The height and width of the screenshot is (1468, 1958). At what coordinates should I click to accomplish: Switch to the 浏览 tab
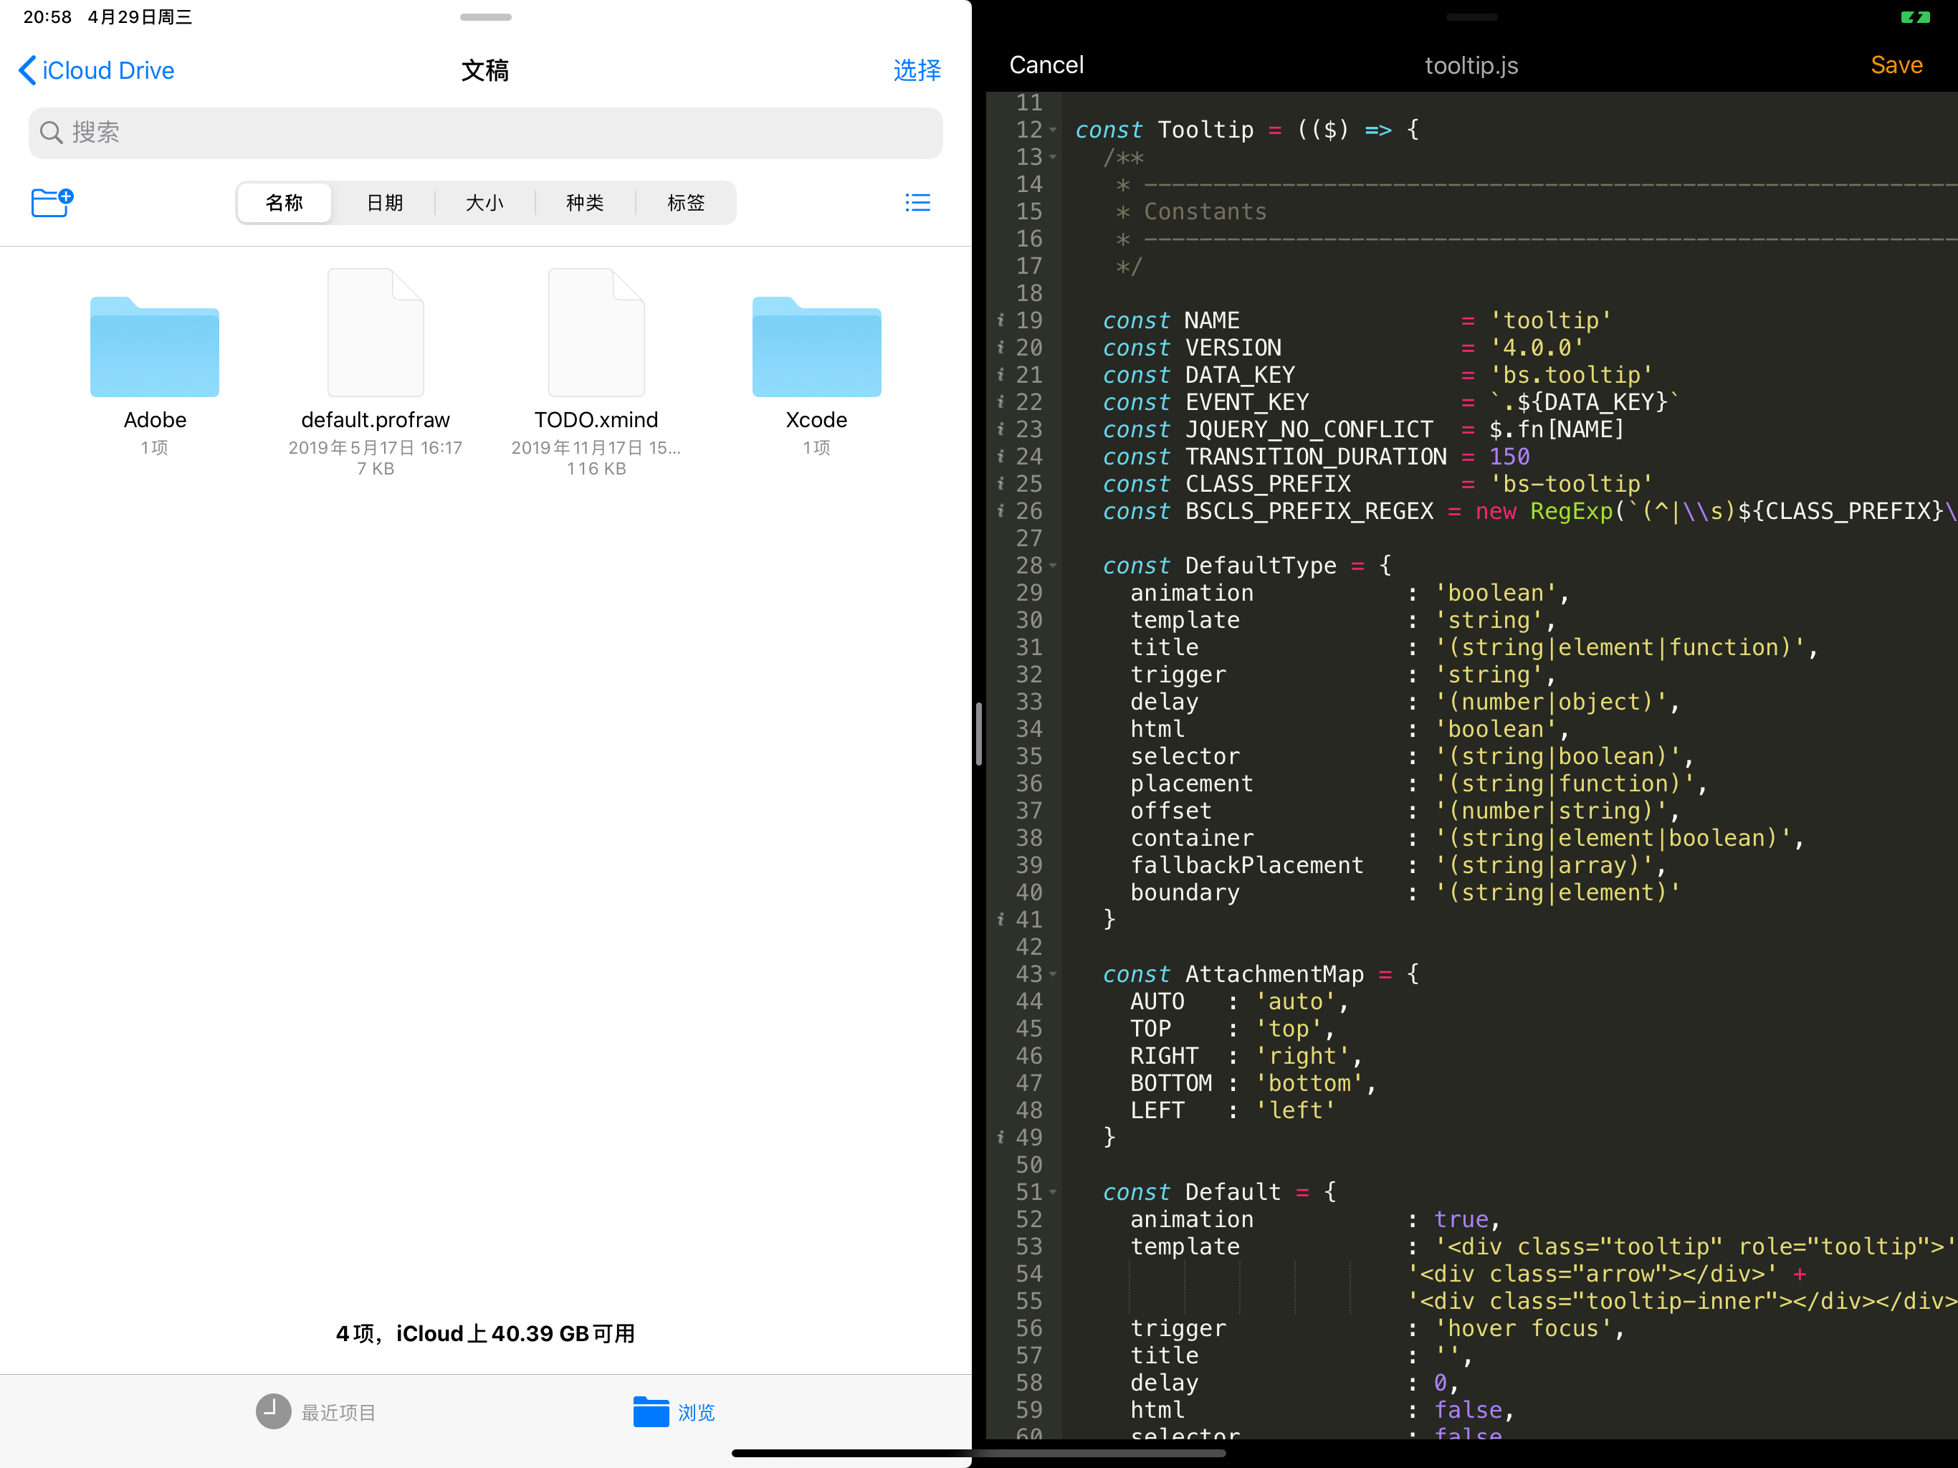click(x=674, y=1411)
